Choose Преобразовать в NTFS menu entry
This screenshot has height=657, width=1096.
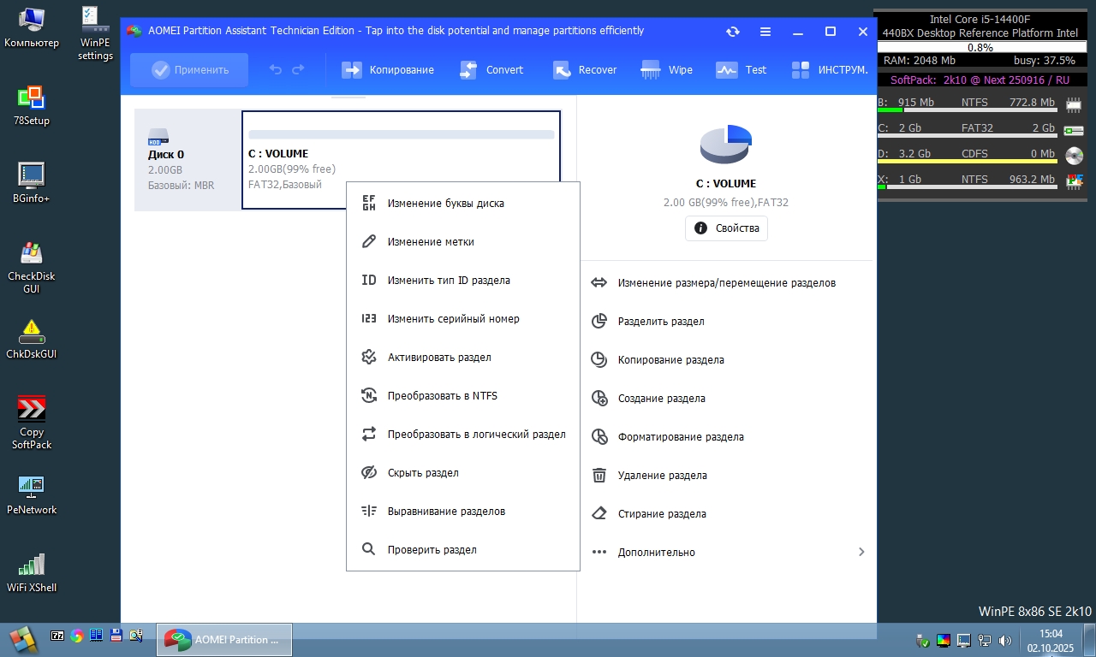(x=442, y=396)
